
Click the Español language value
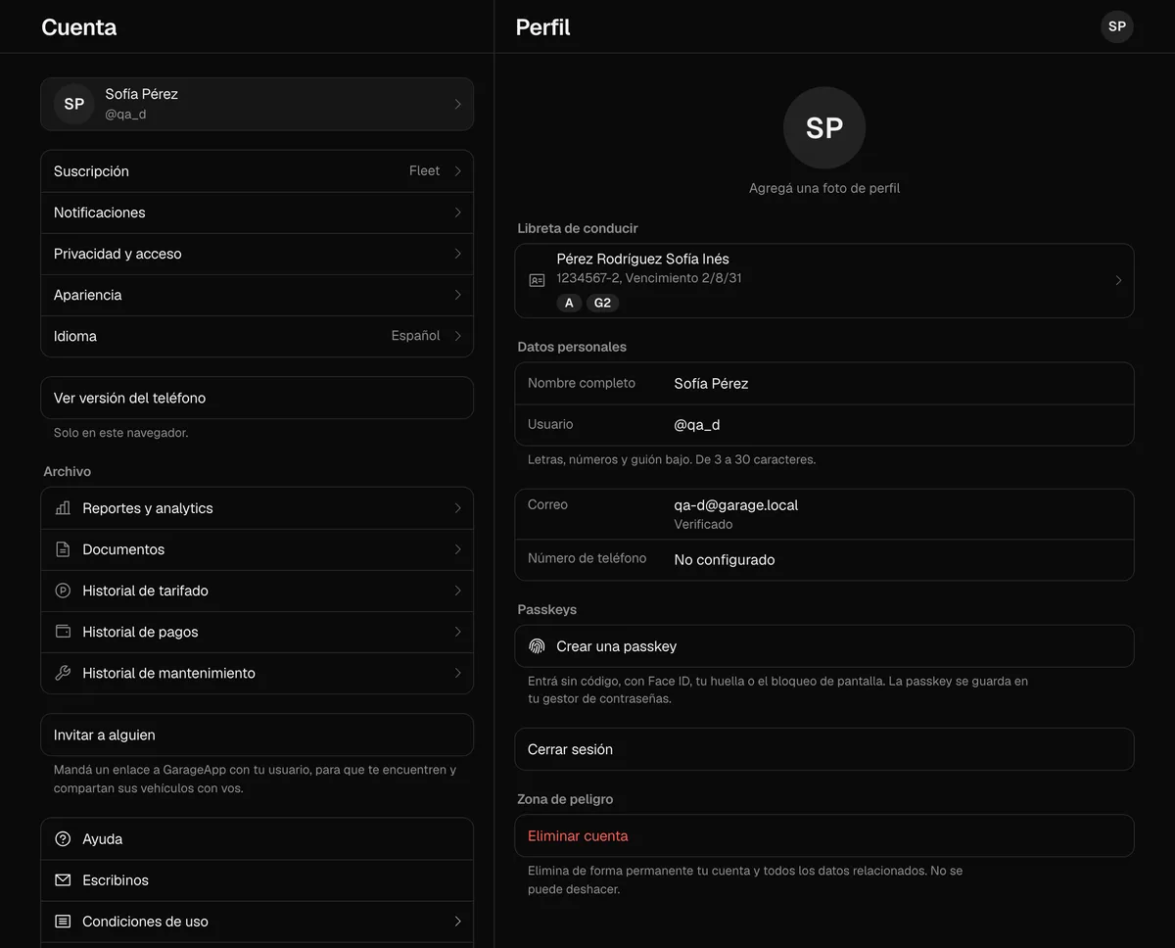coord(415,336)
